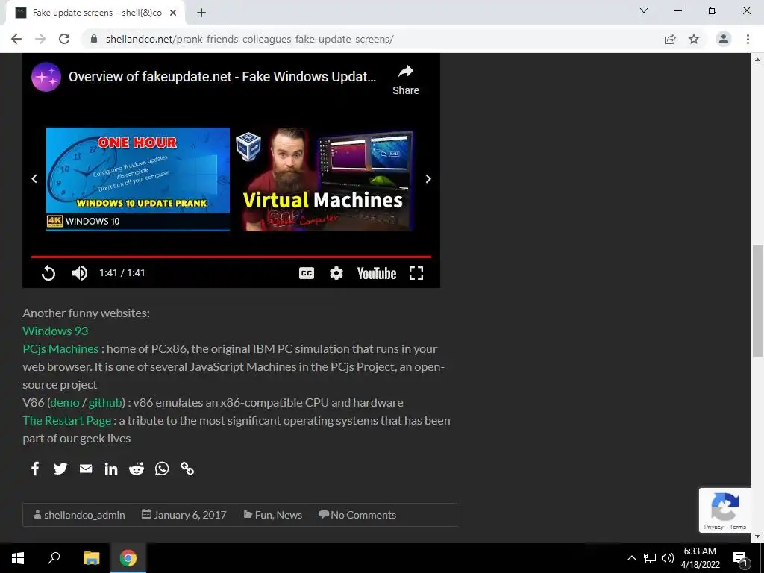Open shellandco_admin author page
Screen dimensions: 764x573
click(84, 515)
